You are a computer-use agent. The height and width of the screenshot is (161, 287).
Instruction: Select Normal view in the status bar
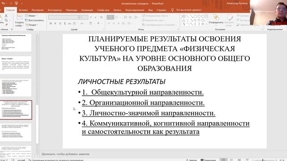[223, 160]
